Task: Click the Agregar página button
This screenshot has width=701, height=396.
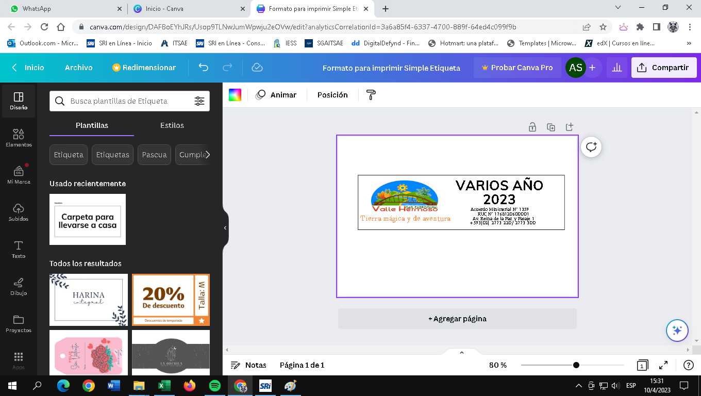Action: [457, 319]
